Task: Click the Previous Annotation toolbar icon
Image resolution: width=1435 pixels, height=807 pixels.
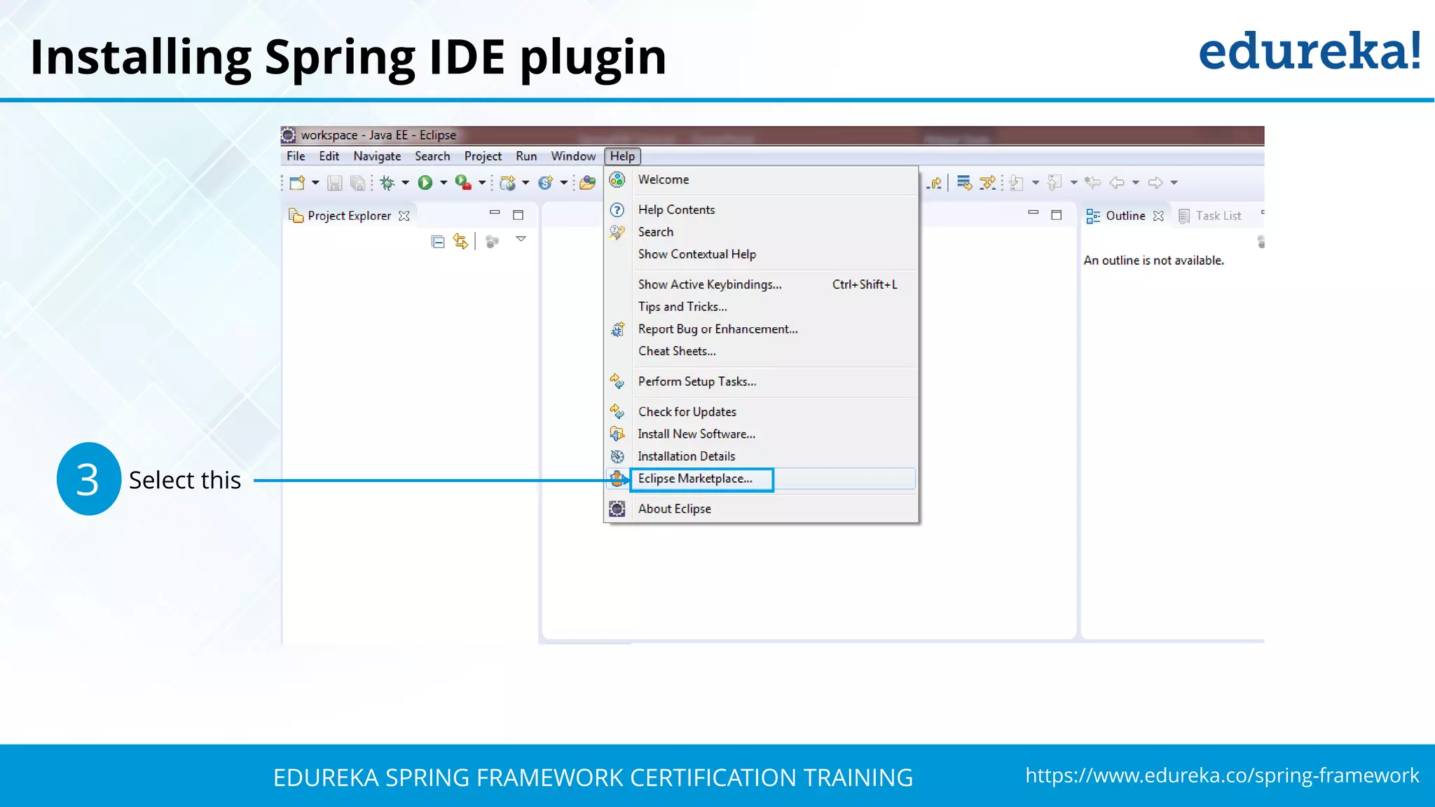Action: tap(1055, 183)
